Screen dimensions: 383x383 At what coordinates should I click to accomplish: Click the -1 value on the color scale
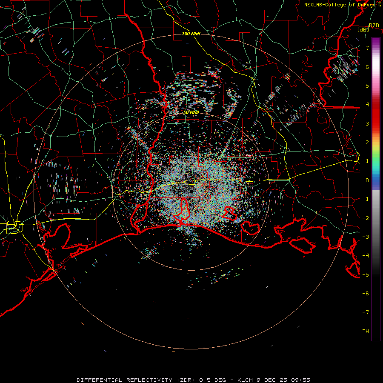366,199
